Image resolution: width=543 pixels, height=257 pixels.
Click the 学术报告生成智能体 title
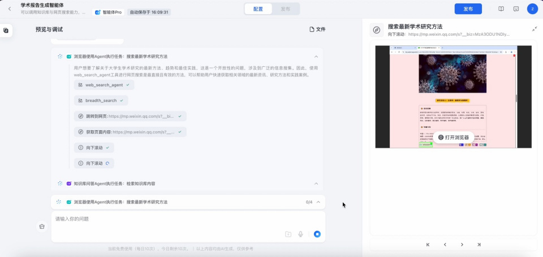coord(42,5)
